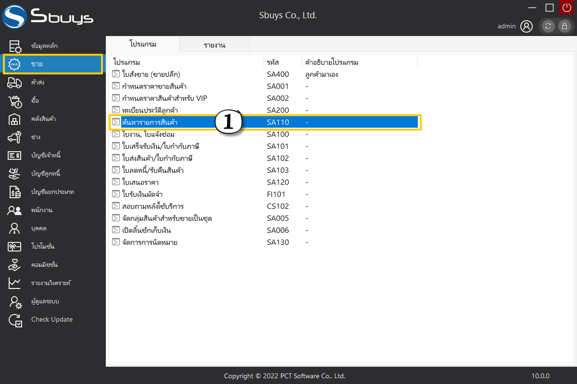Click the Check Update icon
This screenshot has height=384, width=577.
tap(15, 320)
